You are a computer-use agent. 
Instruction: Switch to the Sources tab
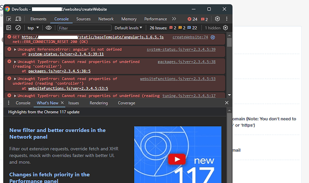[x=83, y=19]
